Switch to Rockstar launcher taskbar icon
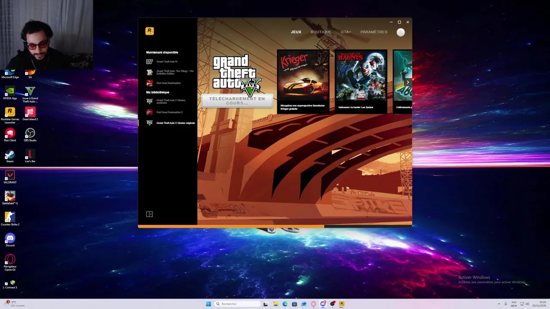Image resolution: width=550 pixels, height=309 pixels. point(342,304)
